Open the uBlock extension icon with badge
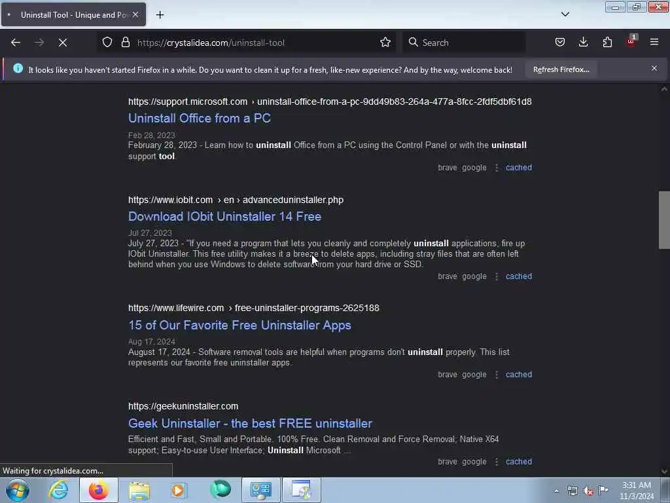This screenshot has height=503, width=670. pos(631,41)
